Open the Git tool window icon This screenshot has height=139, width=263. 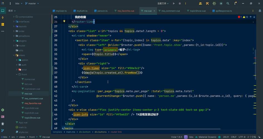coord(3,130)
